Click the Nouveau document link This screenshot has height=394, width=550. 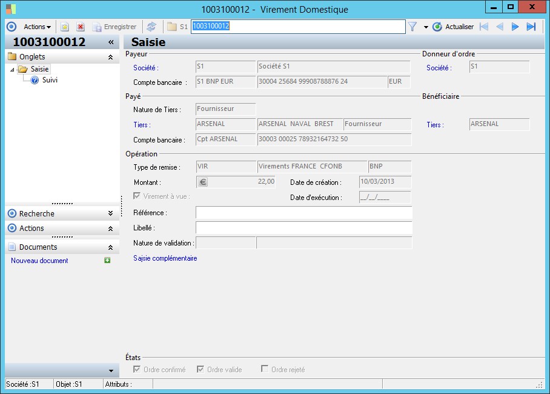coord(39,261)
